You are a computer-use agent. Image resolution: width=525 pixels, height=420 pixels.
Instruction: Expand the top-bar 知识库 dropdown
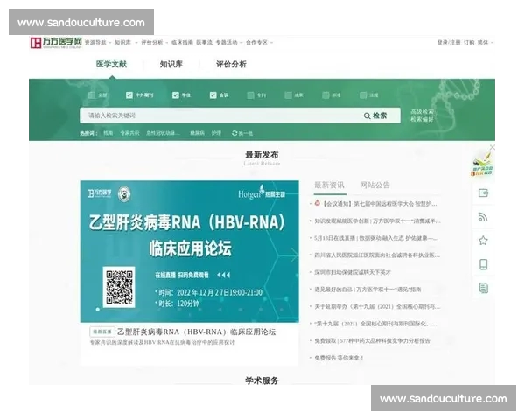point(126,43)
